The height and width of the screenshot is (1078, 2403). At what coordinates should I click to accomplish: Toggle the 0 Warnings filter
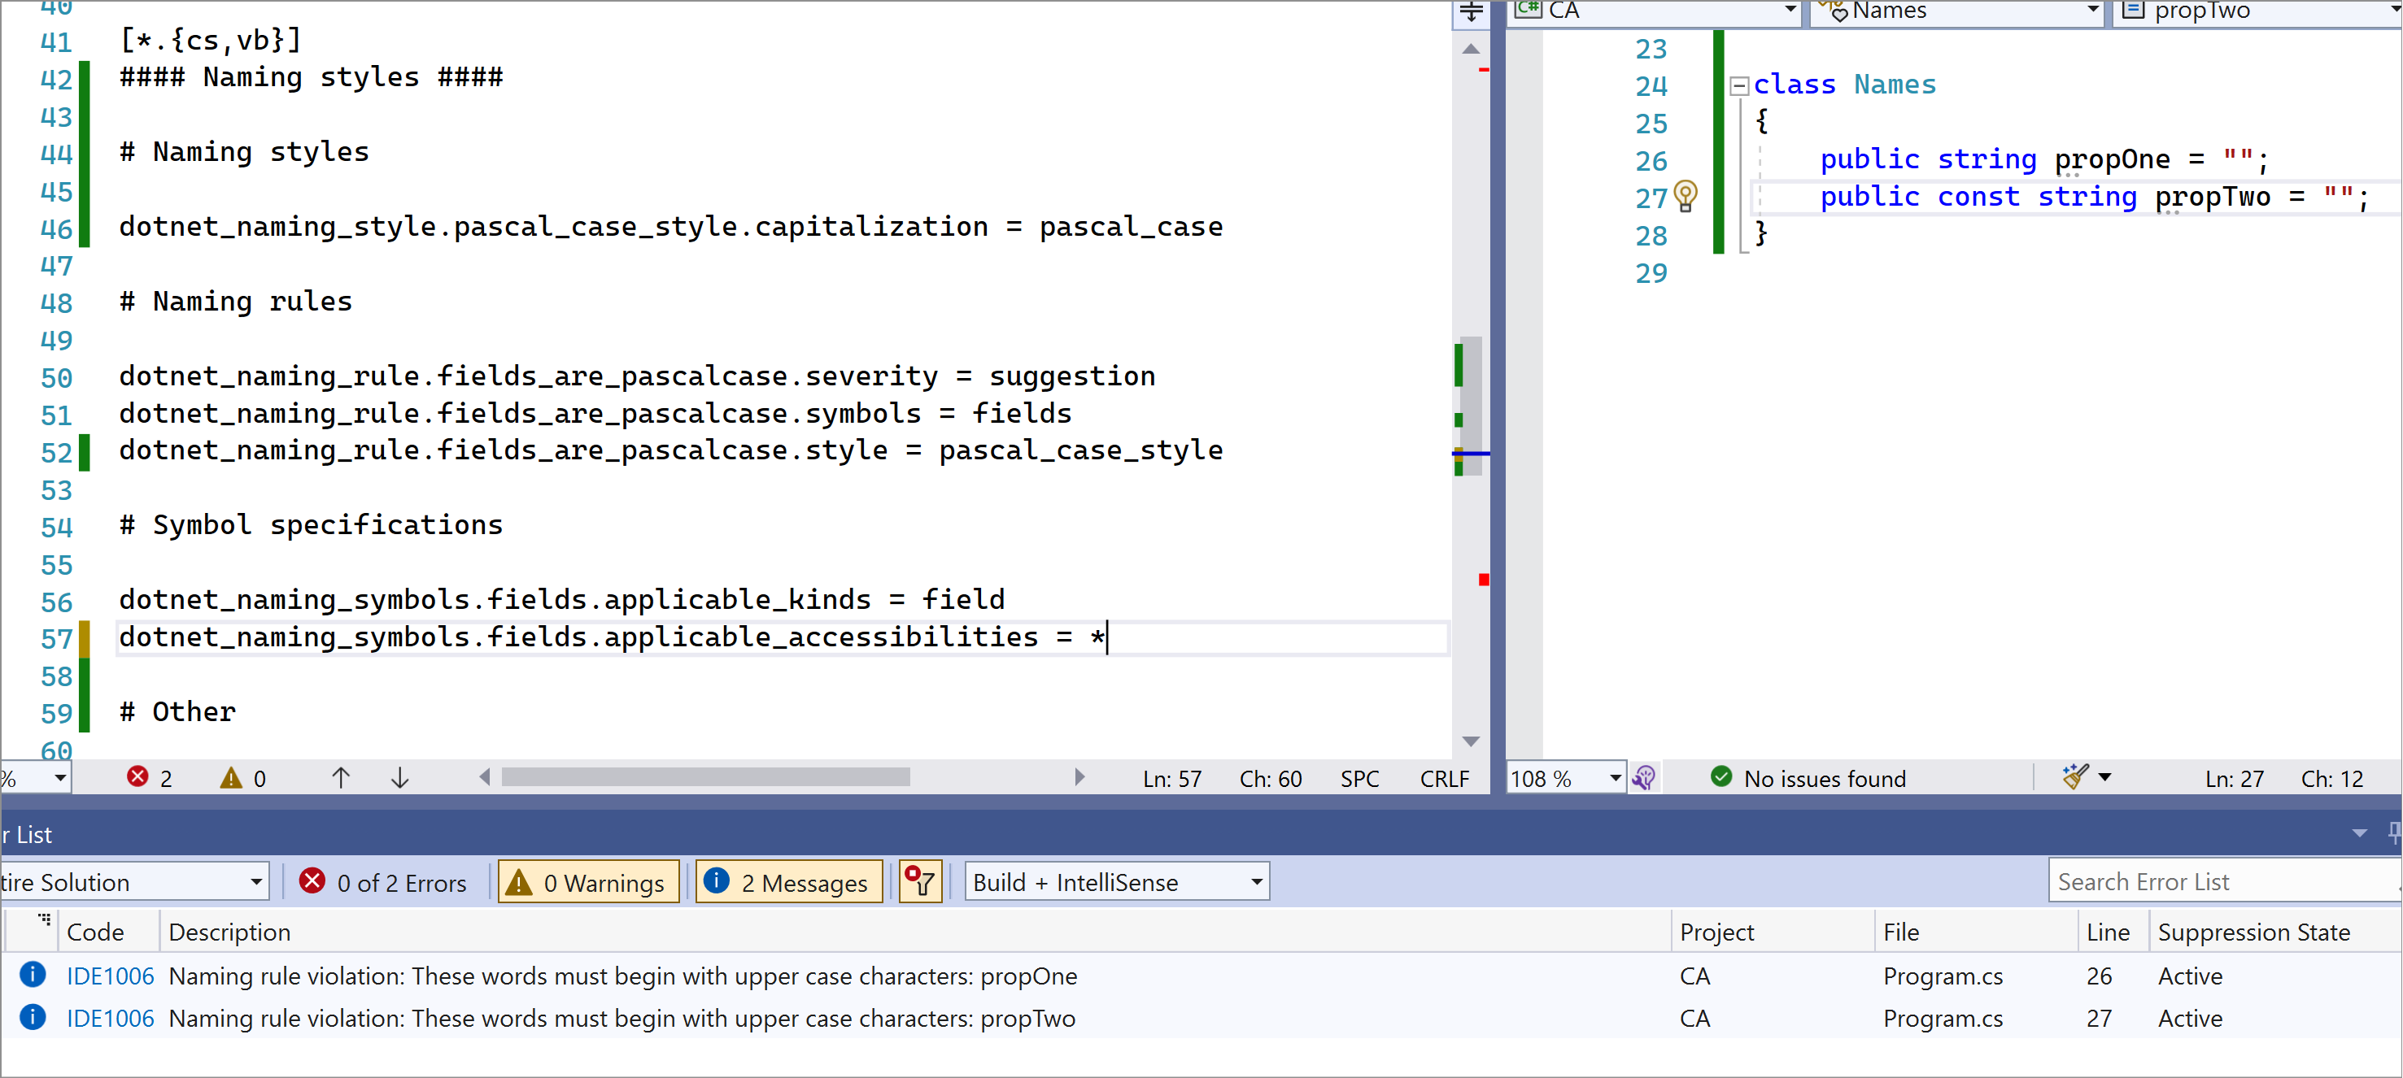(x=587, y=880)
